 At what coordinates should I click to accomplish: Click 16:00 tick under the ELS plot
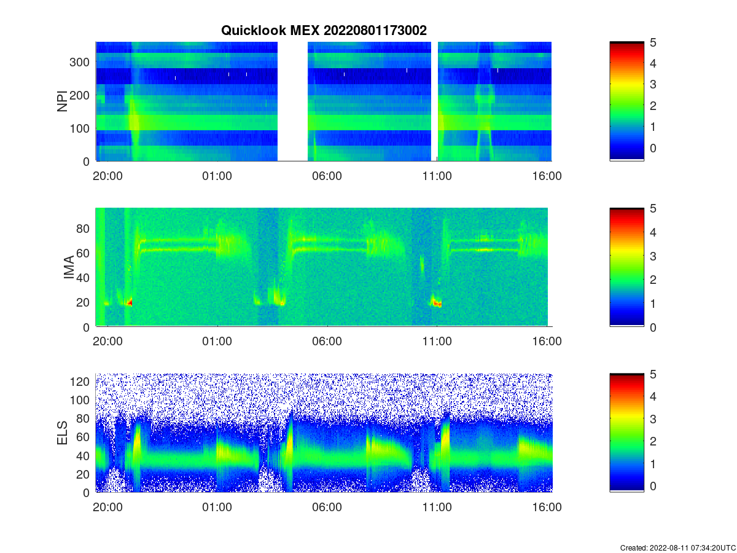547,508
